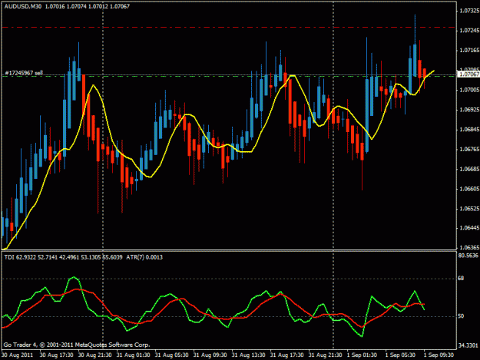Click the 1.06925 price scale value
This screenshot has width=480, height=360.
[469, 110]
